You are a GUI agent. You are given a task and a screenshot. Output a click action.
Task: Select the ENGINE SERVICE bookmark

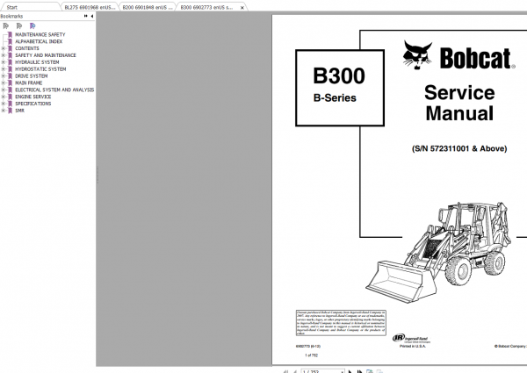click(x=33, y=97)
